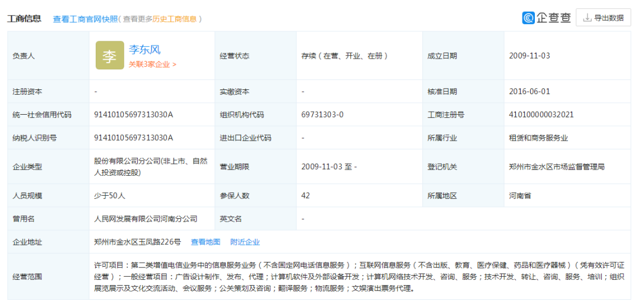
Task: Click the 导出数据 export button
Action: click(x=603, y=18)
